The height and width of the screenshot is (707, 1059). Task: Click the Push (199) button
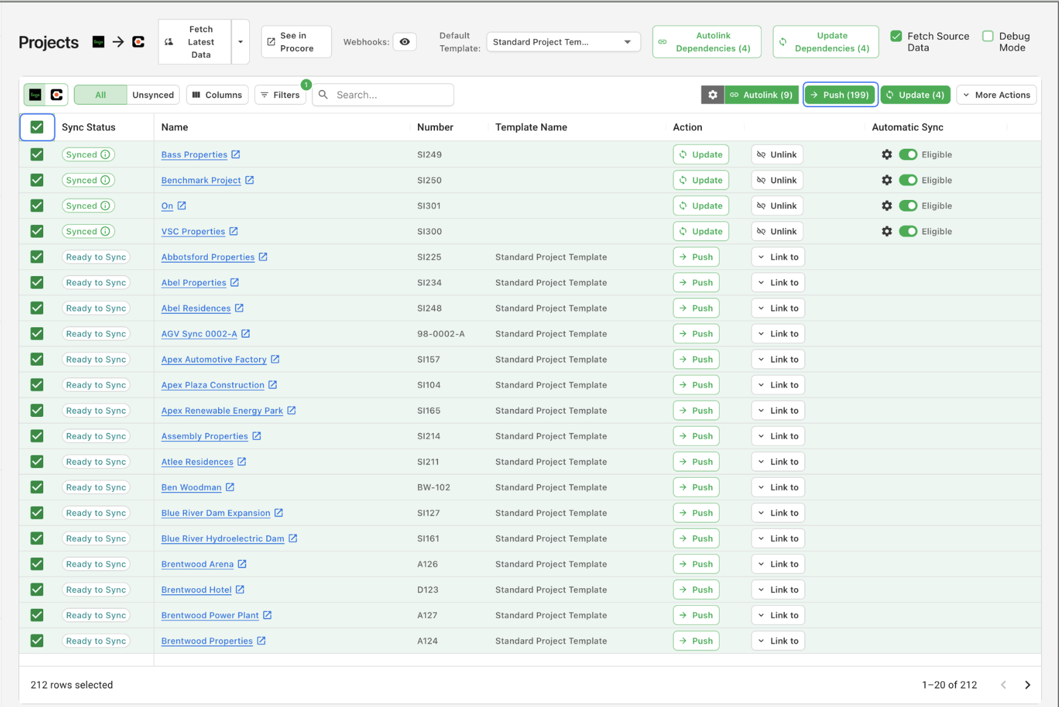pos(840,95)
